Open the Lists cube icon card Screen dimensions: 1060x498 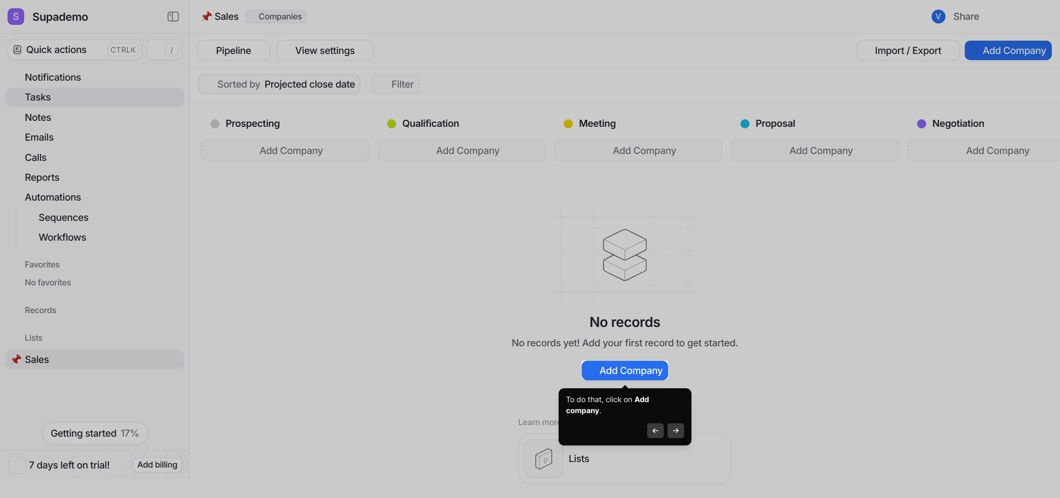(x=544, y=459)
